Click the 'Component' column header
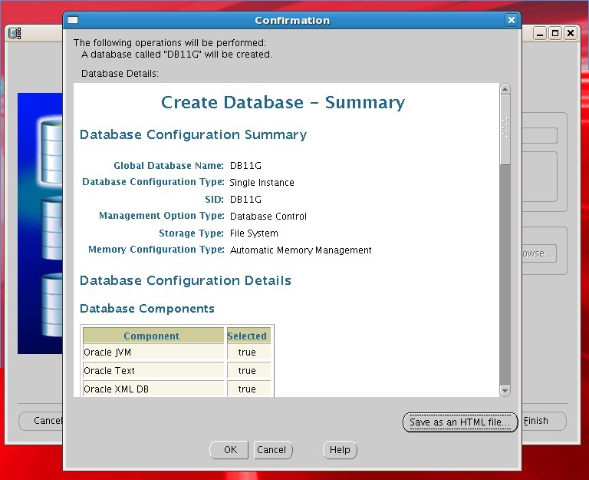Viewport: 589px width, 480px height. pos(153,336)
